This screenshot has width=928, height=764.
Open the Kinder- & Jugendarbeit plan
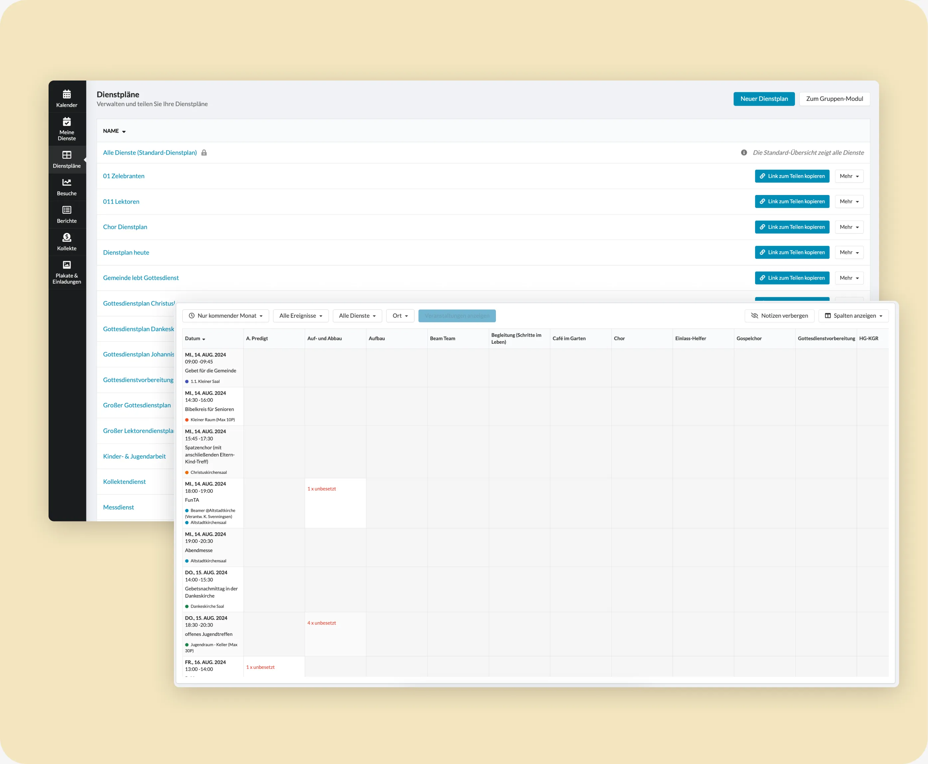click(x=134, y=457)
